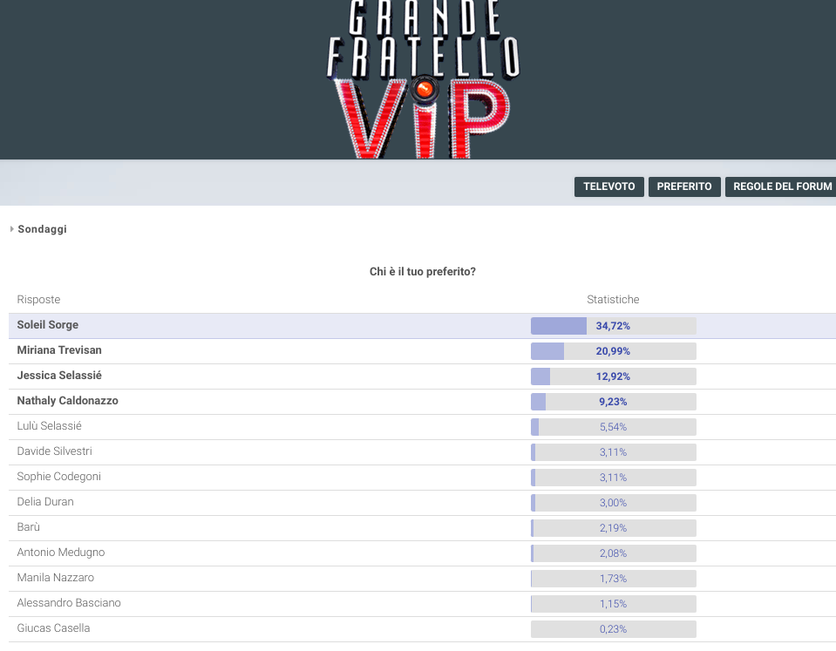Screen dimensions: 836x651
Task: Click Davide Silvestri poll entry
Action: click(54, 451)
